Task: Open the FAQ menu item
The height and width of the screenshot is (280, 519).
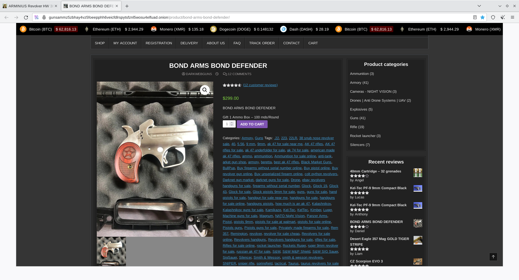Action: click(237, 43)
